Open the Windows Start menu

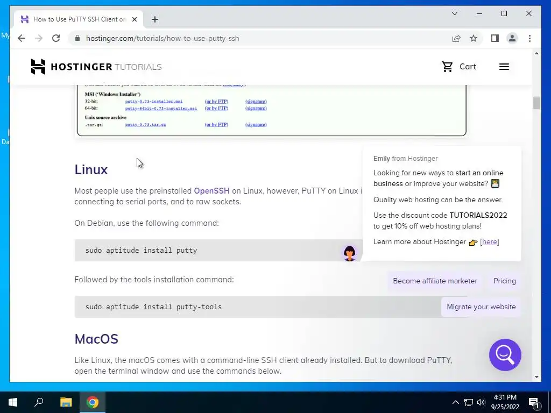(13, 402)
